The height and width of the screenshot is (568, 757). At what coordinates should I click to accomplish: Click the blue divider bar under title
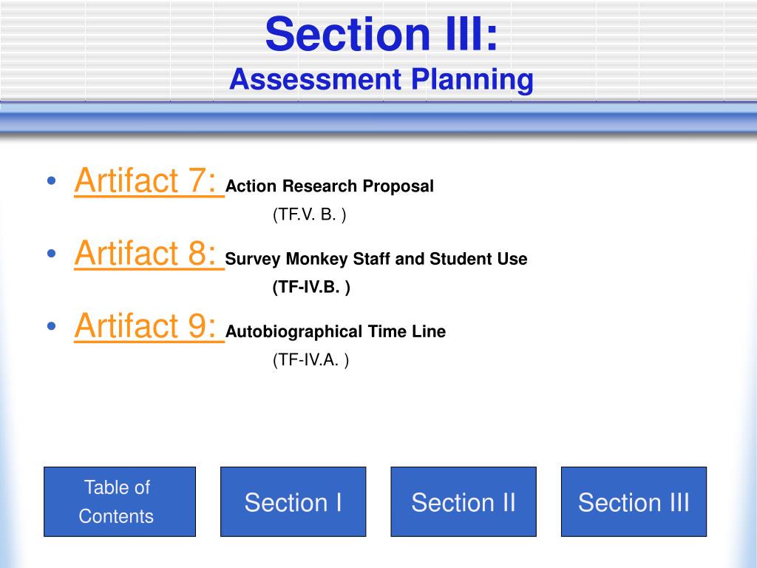[x=378, y=118]
